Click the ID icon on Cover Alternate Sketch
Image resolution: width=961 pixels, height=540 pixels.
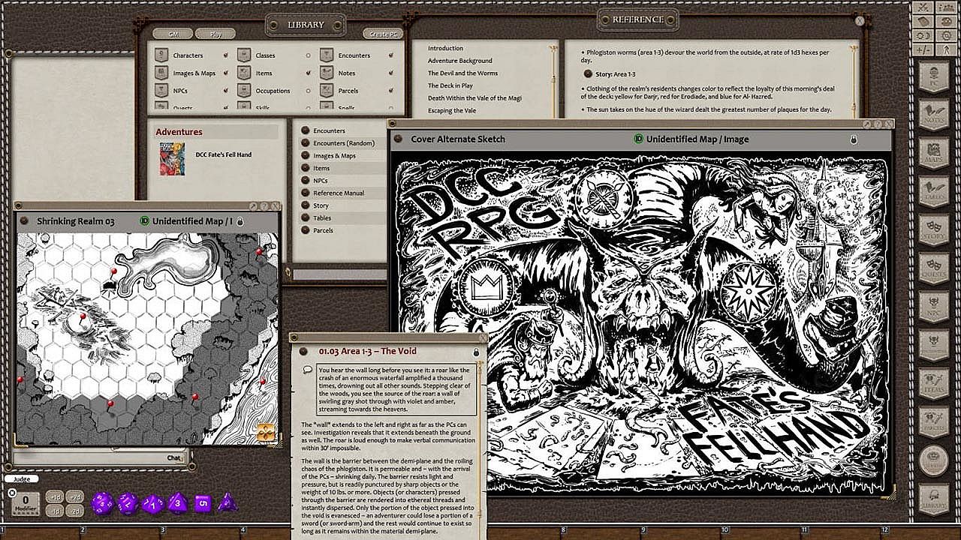(639, 139)
